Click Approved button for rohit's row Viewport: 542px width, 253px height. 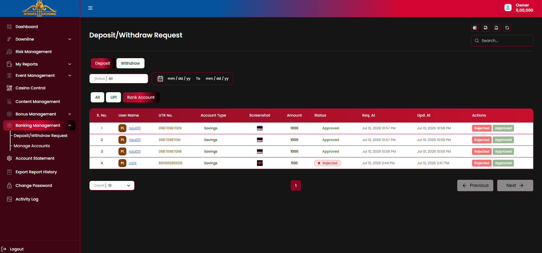(503, 163)
